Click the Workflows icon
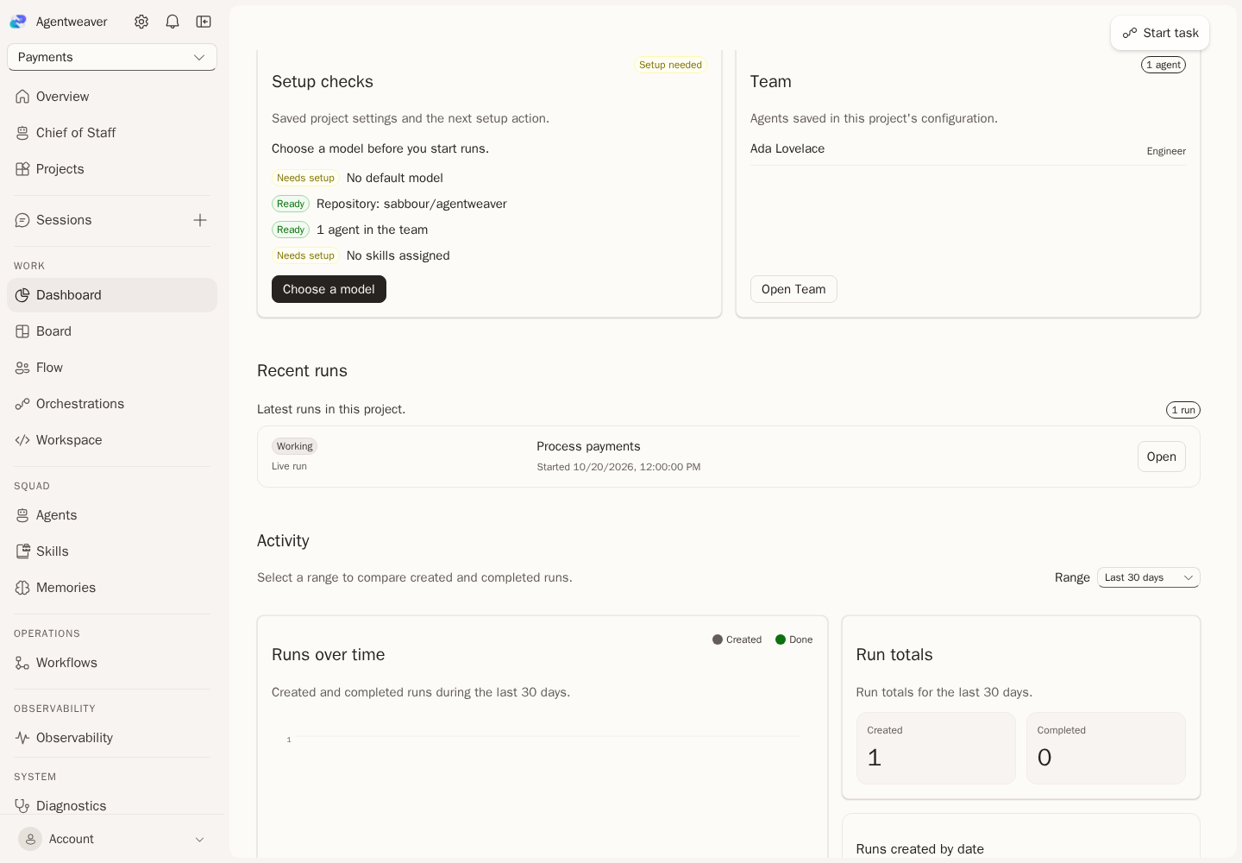This screenshot has width=1242, height=863. [x=22, y=663]
